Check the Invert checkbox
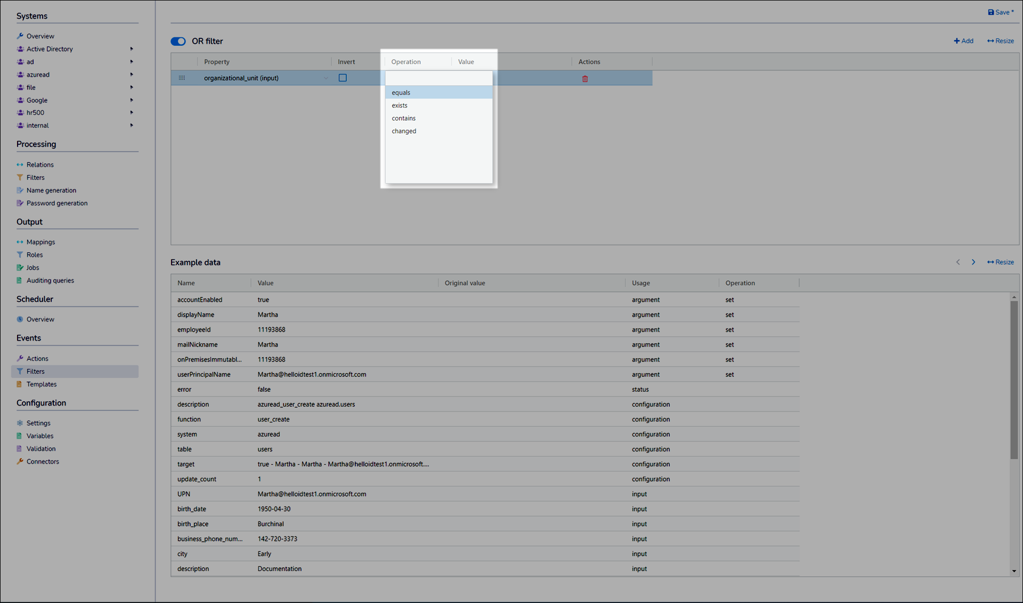 pyautogui.click(x=343, y=78)
